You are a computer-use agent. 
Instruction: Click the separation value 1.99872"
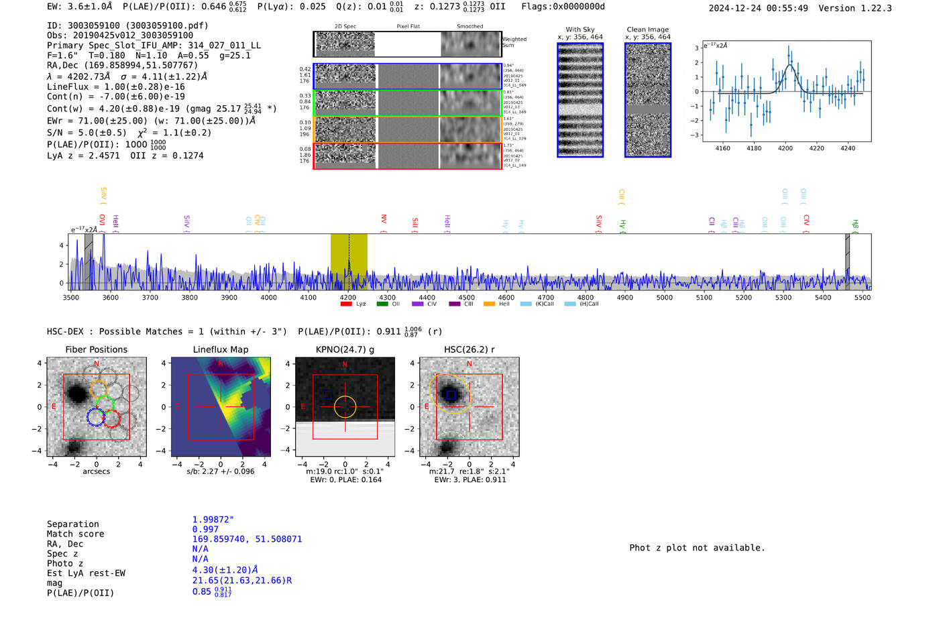coord(213,520)
